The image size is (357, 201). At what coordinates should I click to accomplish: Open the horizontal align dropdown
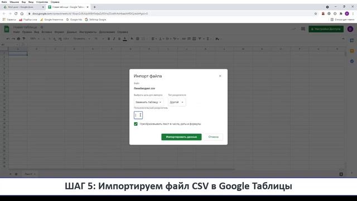tap(154, 39)
